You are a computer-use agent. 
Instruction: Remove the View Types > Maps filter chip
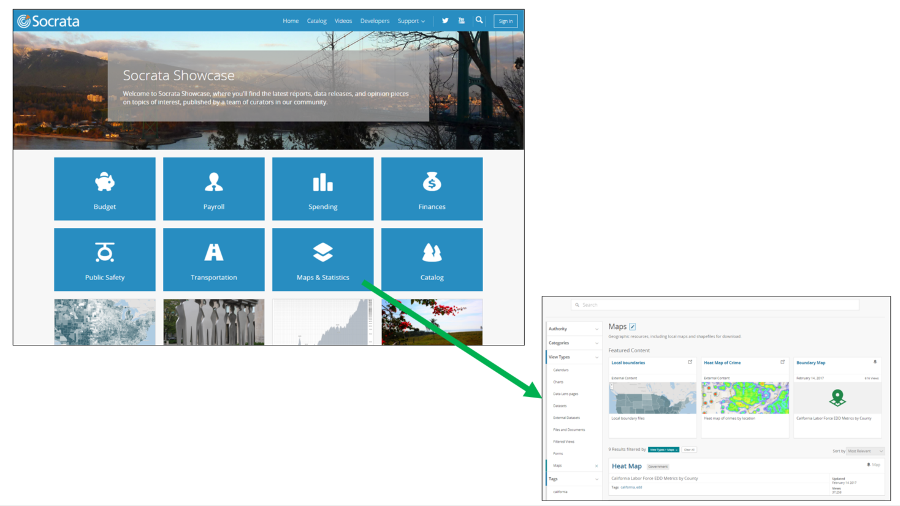(663, 450)
